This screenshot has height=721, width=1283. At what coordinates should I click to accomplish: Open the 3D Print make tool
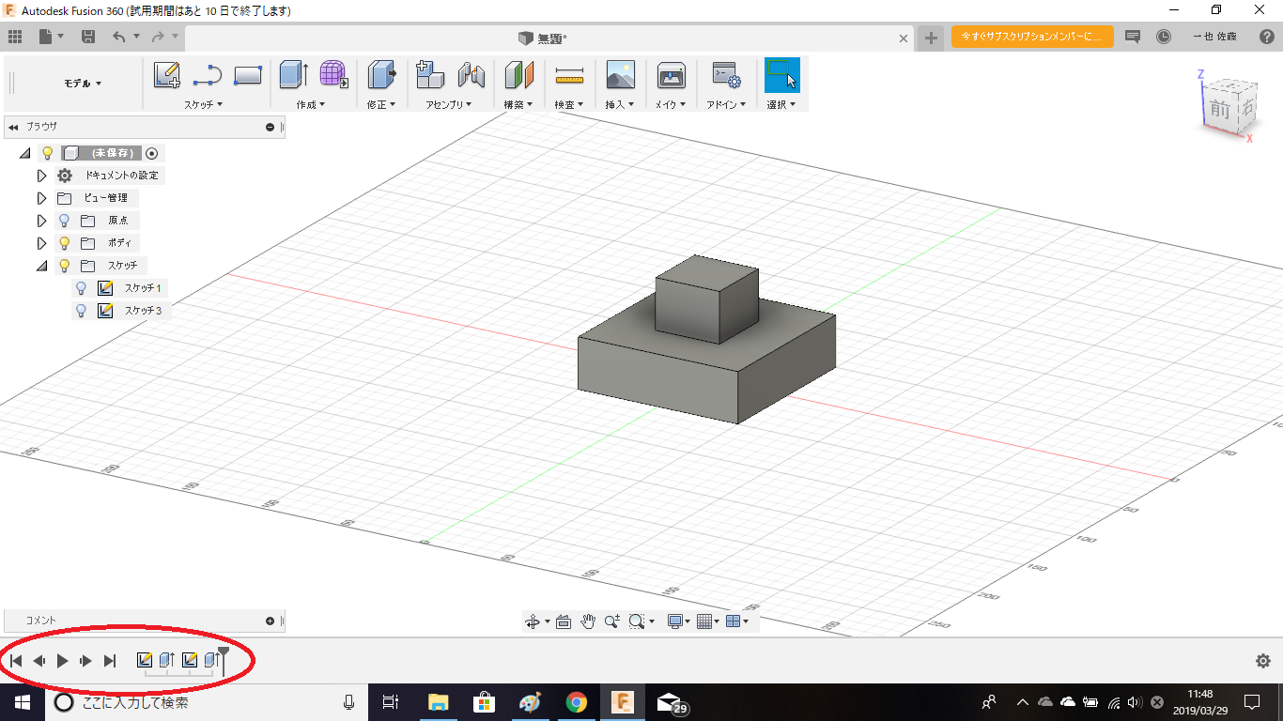click(x=671, y=75)
